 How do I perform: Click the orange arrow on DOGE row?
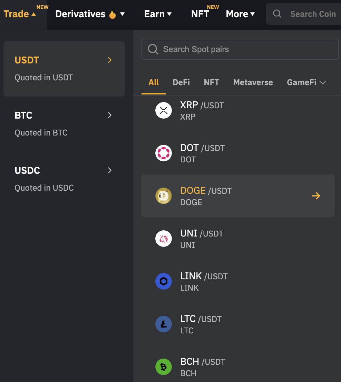tap(316, 195)
